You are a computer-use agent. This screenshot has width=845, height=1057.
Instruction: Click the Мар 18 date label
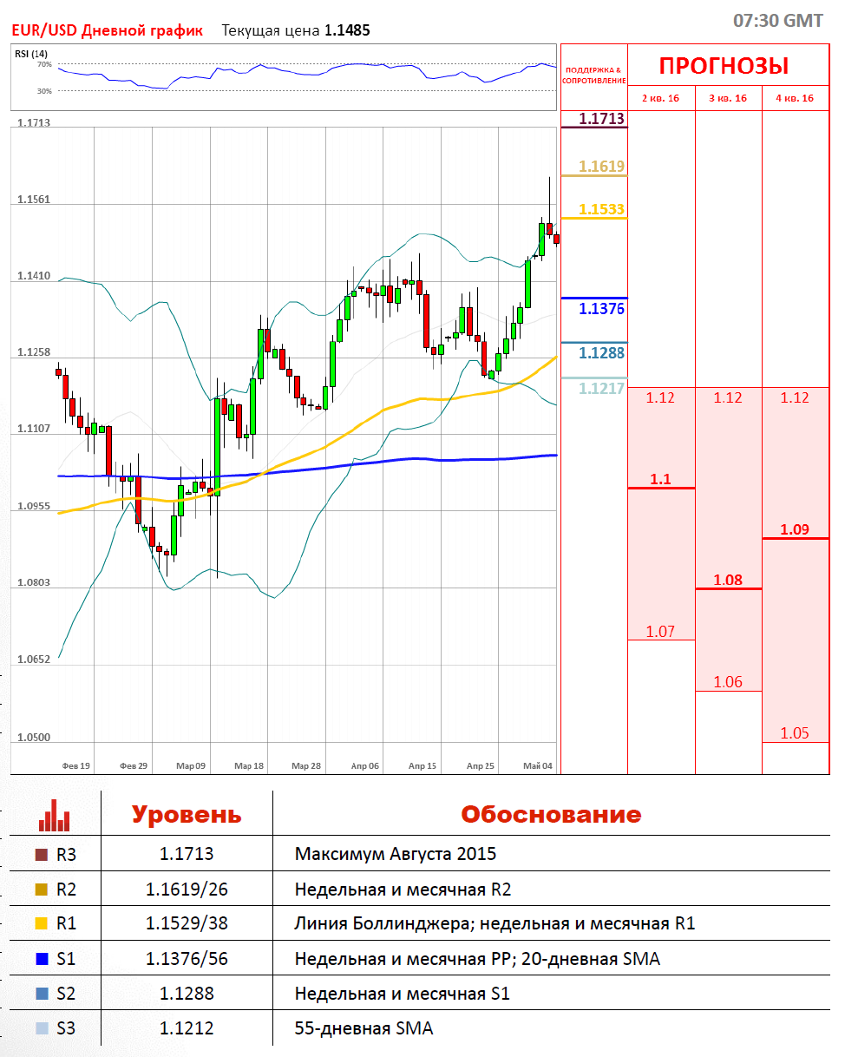tap(249, 766)
